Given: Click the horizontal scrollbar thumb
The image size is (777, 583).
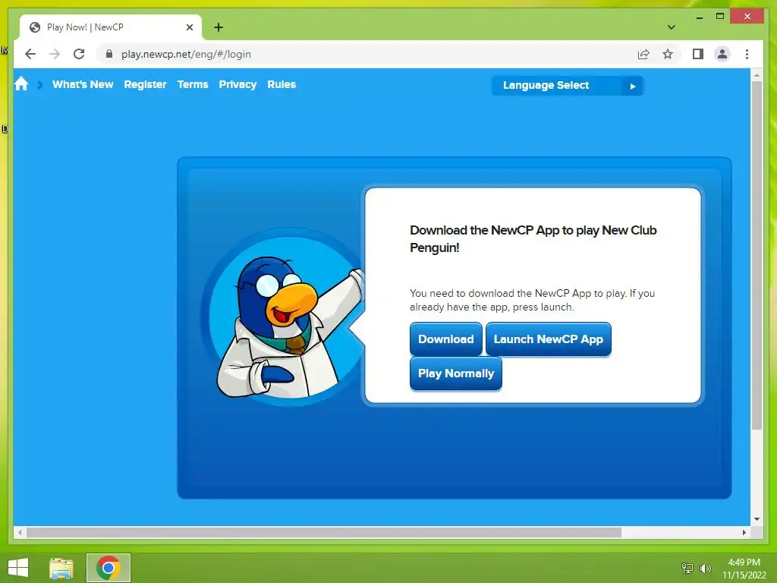Looking at the screenshot, I should (324, 532).
